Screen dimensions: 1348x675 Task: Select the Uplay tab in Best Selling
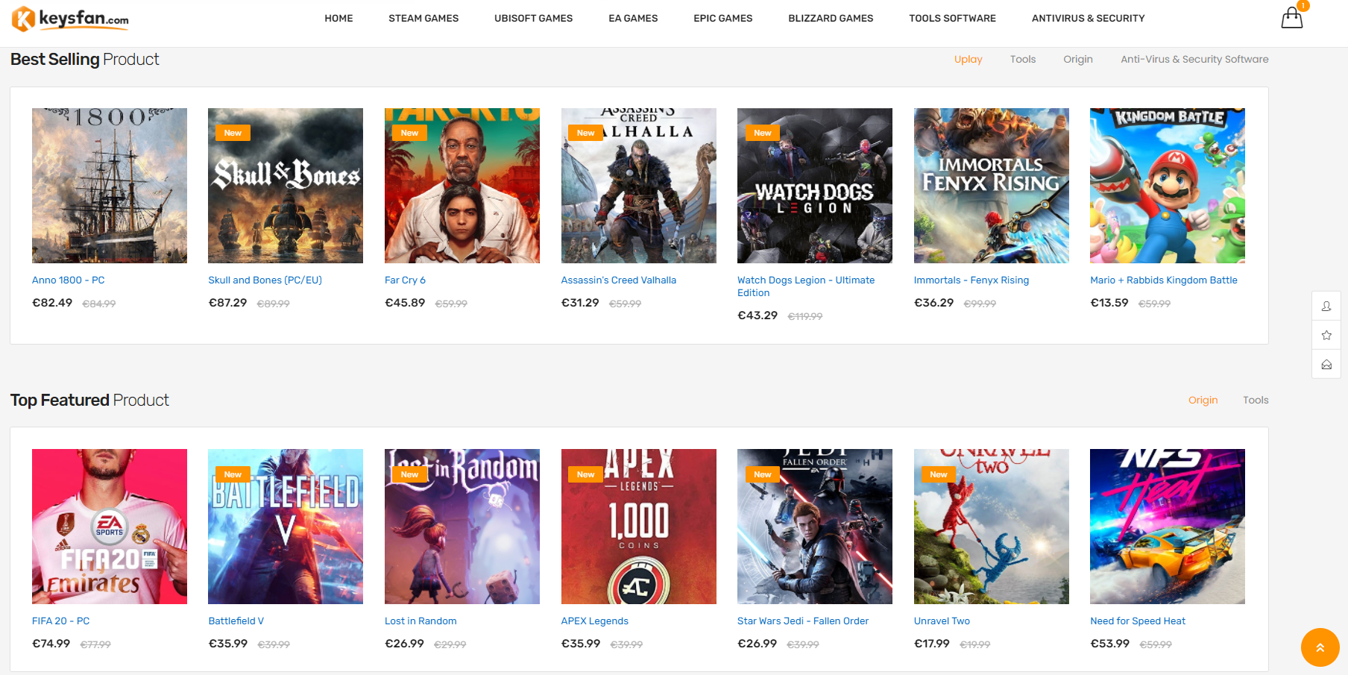click(x=969, y=60)
